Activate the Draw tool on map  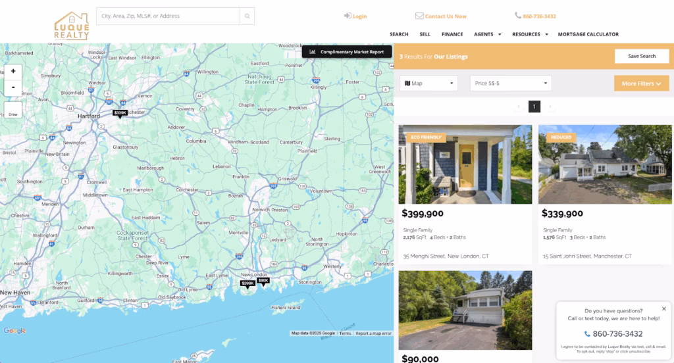tap(13, 110)
